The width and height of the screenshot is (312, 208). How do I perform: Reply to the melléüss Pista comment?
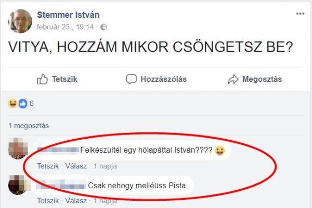(76, 201)
